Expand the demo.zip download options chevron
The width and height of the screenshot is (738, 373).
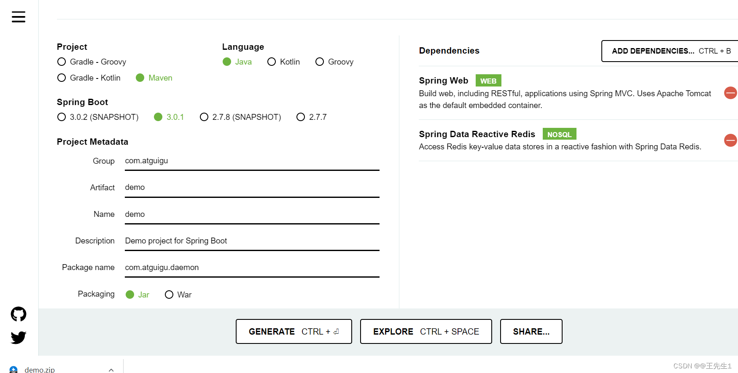point(111,370)
